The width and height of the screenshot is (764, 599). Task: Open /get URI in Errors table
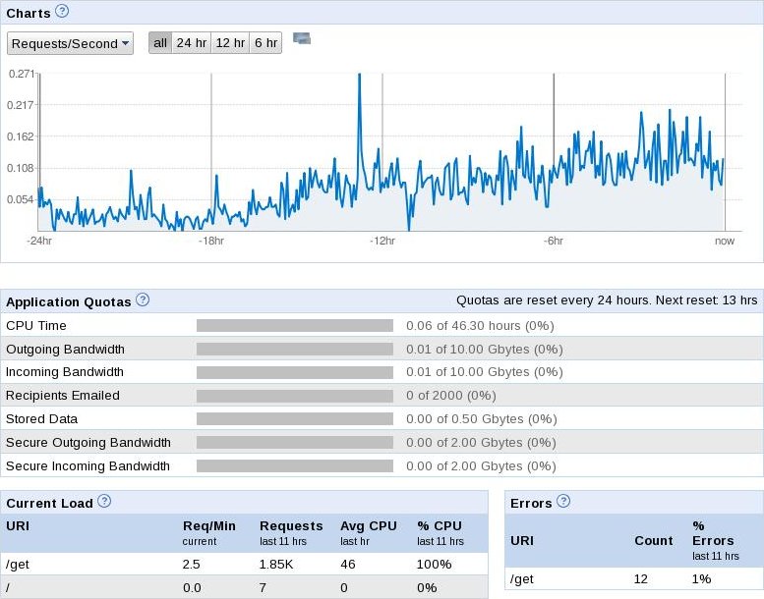coord(522,579)
